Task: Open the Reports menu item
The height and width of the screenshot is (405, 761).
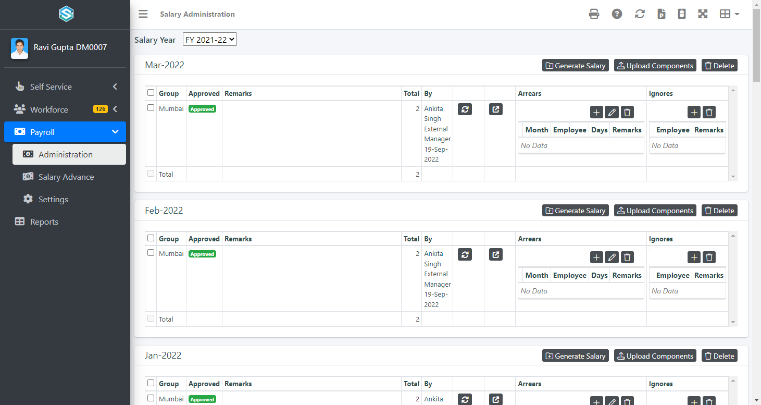Action: [x=65, y=222]
